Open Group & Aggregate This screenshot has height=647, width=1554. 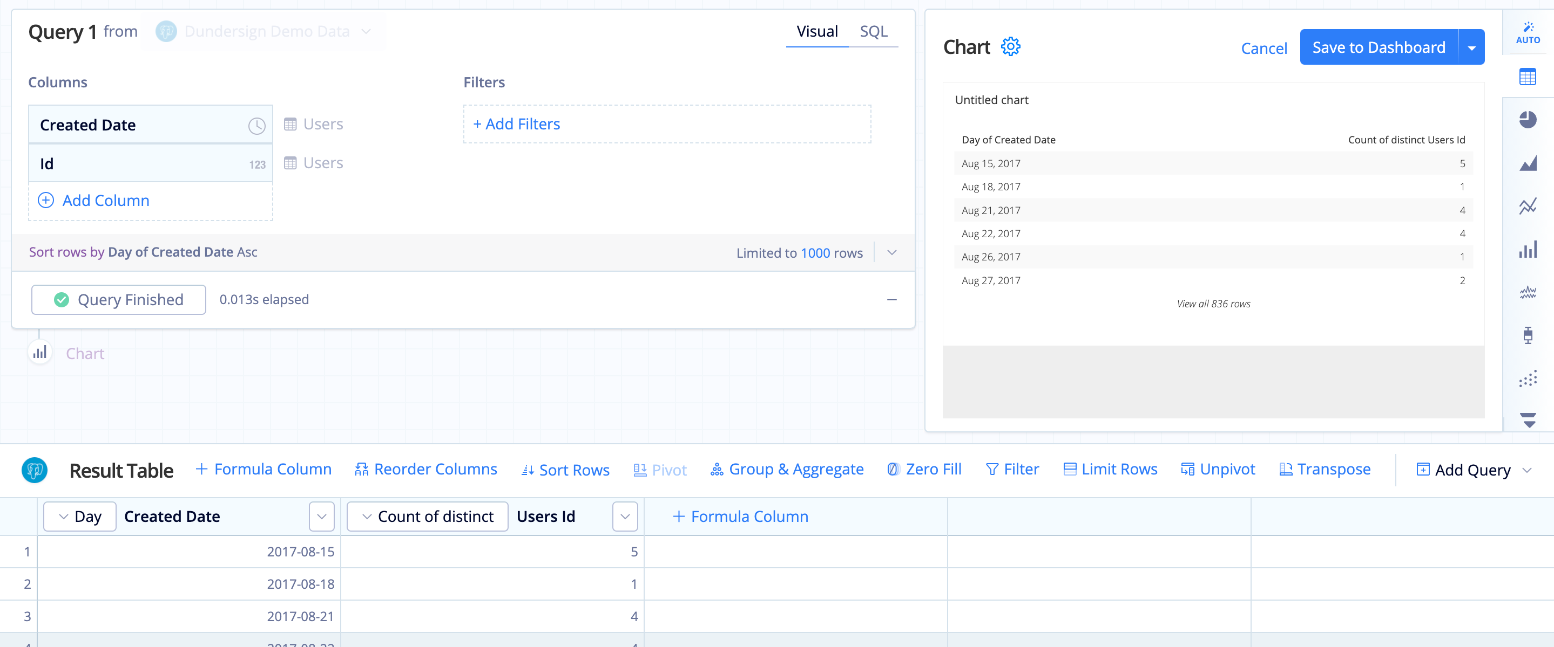click(x=787, y=469)
